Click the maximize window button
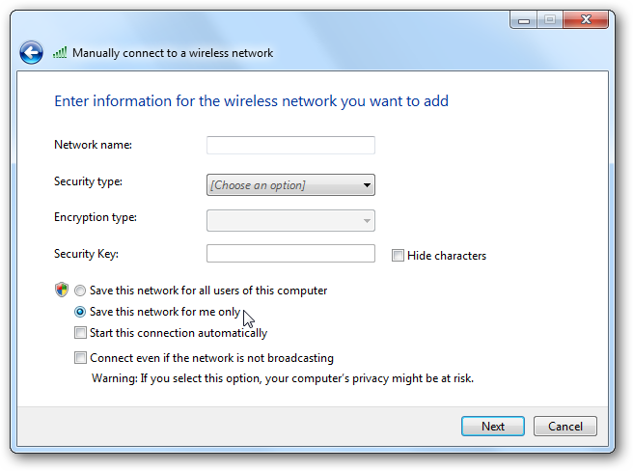Screen dimensions: 633x471 [548, 20]
